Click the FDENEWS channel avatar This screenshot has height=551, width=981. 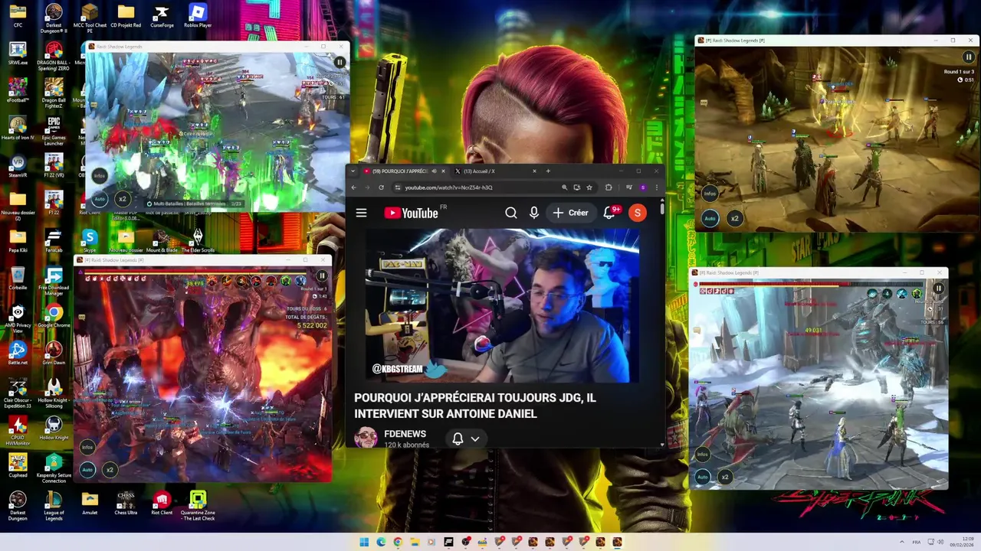pyautogui.click(x=366, y=439)
